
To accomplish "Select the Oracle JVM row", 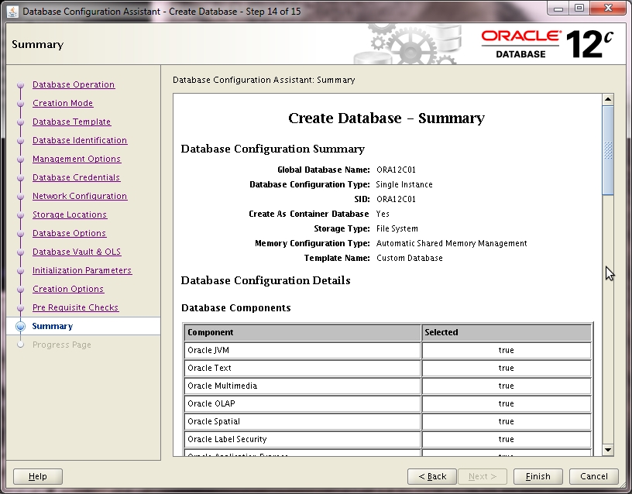I will tap(388, 350).
